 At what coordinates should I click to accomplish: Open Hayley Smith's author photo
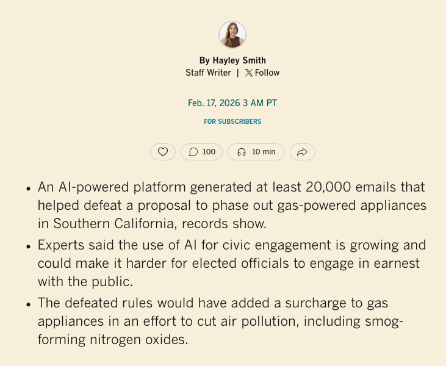pyautogui.click(x=232, y=35)
